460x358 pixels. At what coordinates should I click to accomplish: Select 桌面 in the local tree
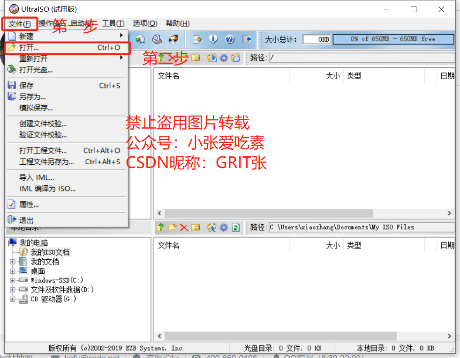coord(38,271)
